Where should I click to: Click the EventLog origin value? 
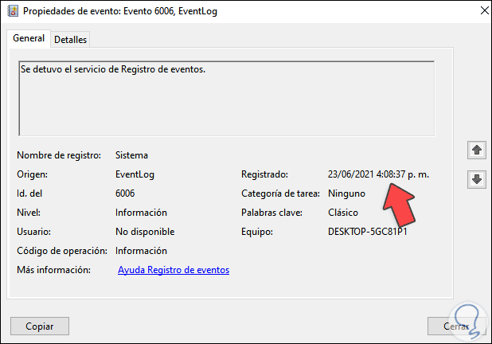click(135, 174)
